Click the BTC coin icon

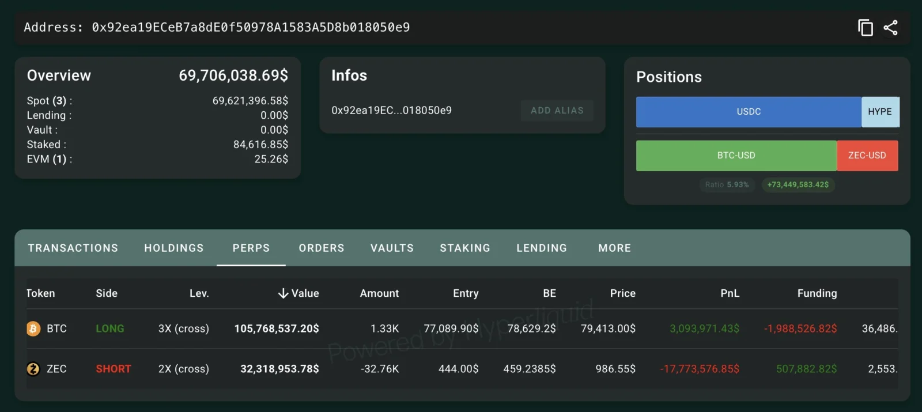[33, 328]
